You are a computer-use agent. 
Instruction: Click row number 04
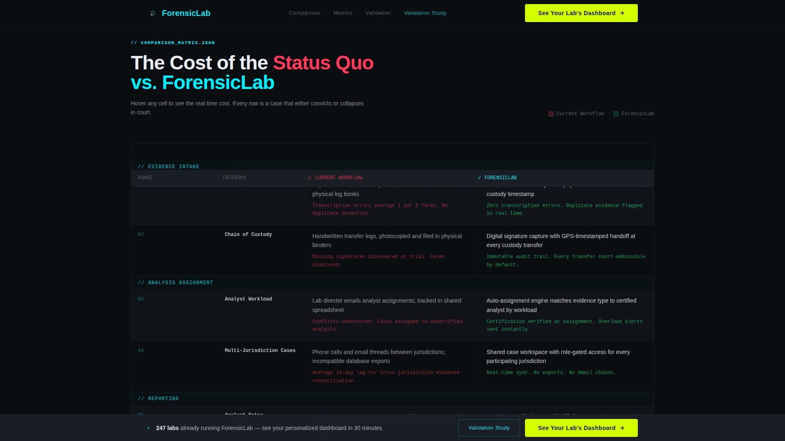pos(141,350)
